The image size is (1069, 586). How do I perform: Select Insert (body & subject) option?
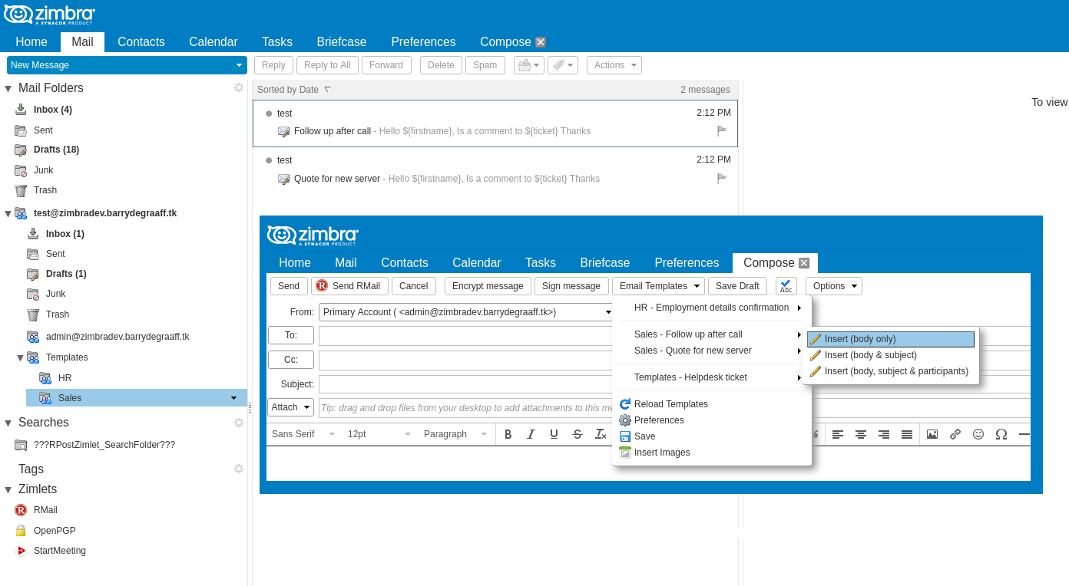tap(891, 355)
